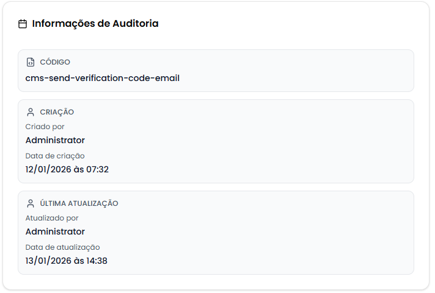Click the Data de criação label
Image resolution: width=435 pixels, height=293 pixels.
pos(55,156)
